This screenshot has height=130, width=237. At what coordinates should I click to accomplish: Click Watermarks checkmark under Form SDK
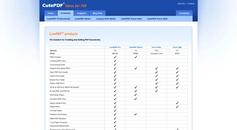tap(177, 107)
